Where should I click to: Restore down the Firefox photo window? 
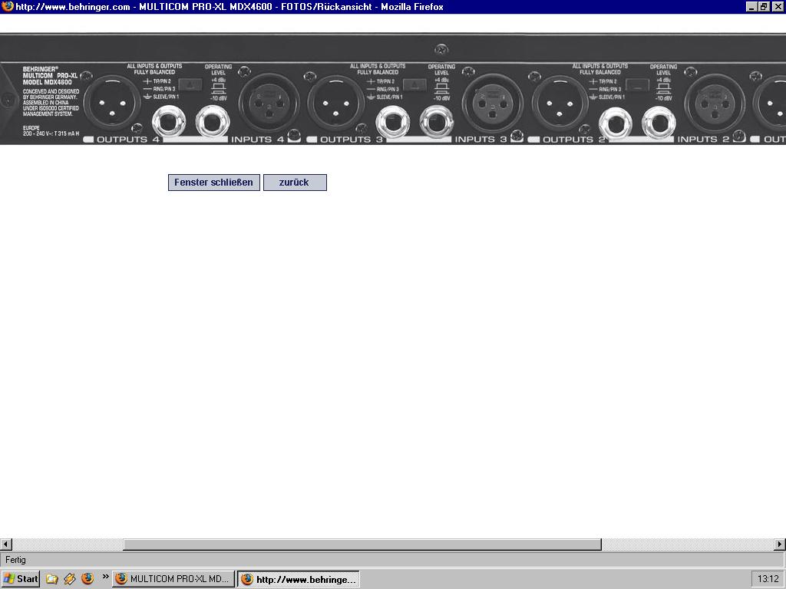point(764,6)
